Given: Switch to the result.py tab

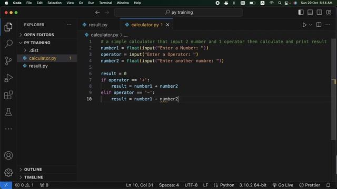Looking at the screenshot, I should point(98,25).
